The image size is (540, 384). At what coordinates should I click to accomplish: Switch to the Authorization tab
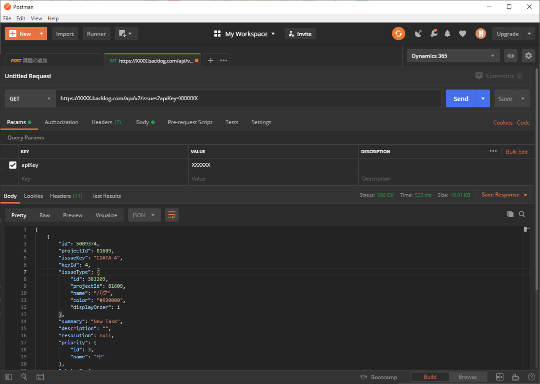[61, 122]
